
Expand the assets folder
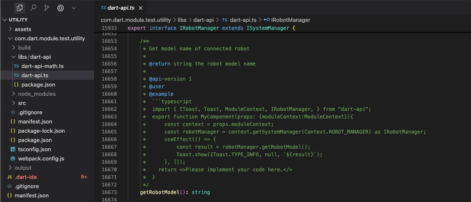coord(23,29)
